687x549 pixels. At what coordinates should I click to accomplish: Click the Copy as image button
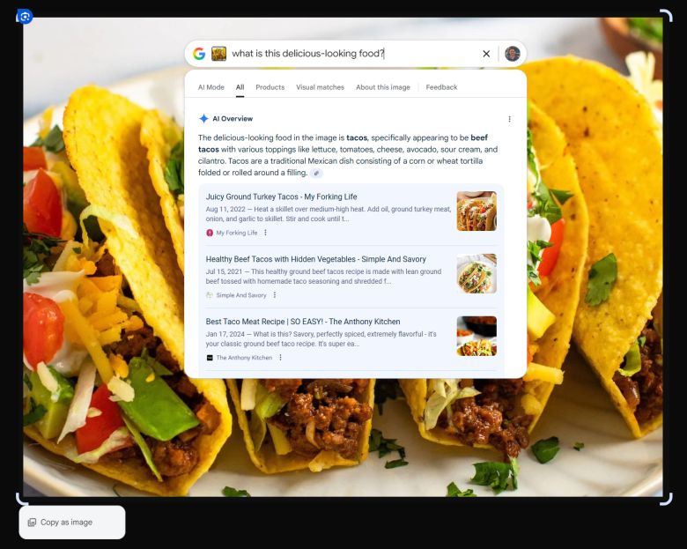click(x=72, y=523)
